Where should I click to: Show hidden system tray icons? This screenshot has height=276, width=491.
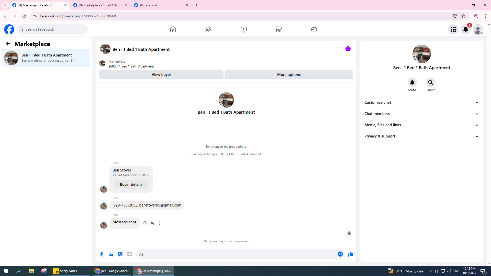pyautogui.click(x=430, y=271)
